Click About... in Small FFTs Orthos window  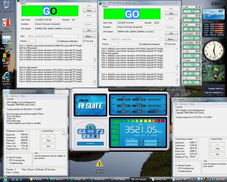171,39
